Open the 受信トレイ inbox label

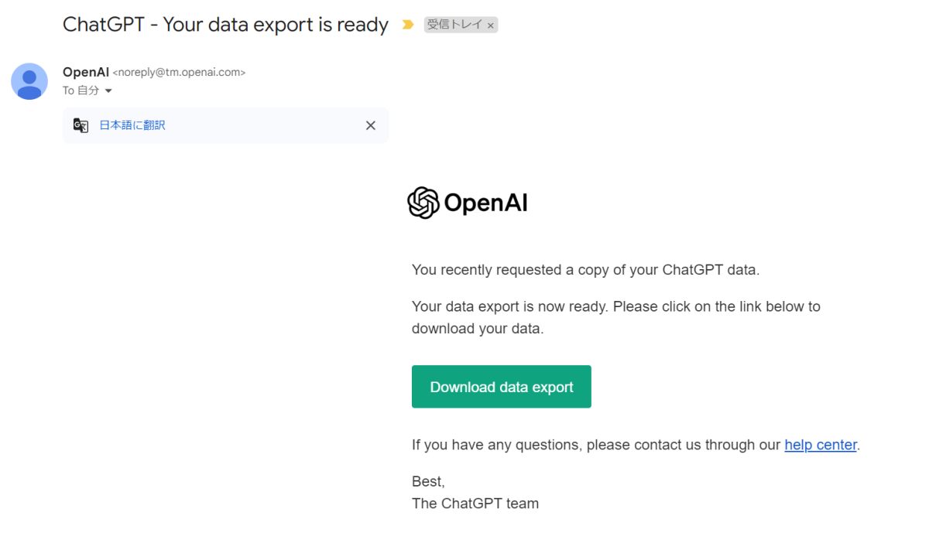click(x=455, y=25)
